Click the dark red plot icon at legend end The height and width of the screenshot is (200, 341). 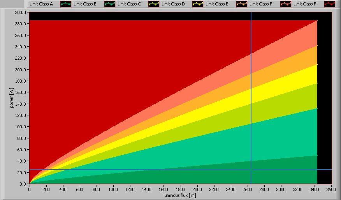pyautogui.click(x=330, y=4)
